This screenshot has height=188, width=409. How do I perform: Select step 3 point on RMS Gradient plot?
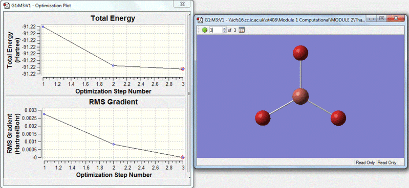point(183,157)
